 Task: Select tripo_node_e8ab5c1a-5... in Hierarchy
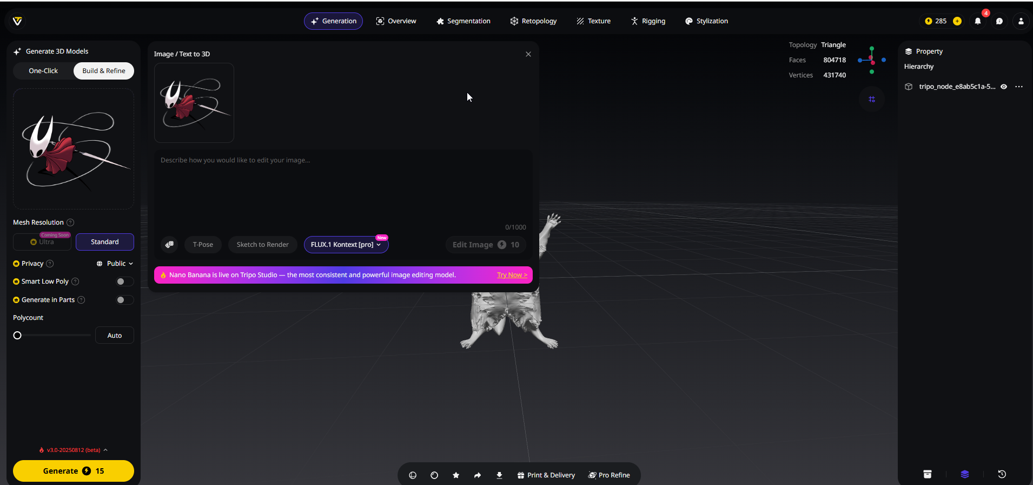(957, 87)
